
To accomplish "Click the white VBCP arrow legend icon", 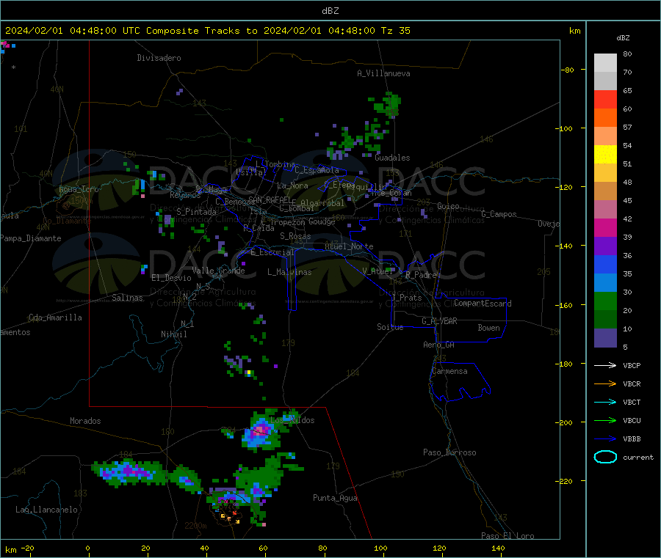I will (605, 365).
